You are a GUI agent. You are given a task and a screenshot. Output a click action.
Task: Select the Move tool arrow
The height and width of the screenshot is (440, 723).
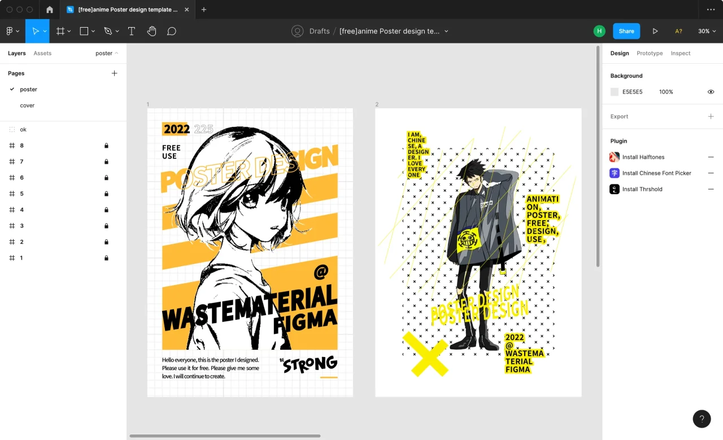coord(35,31)
